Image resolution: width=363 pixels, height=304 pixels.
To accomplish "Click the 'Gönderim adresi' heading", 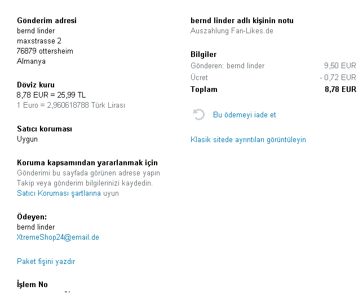I will point(47,21).
